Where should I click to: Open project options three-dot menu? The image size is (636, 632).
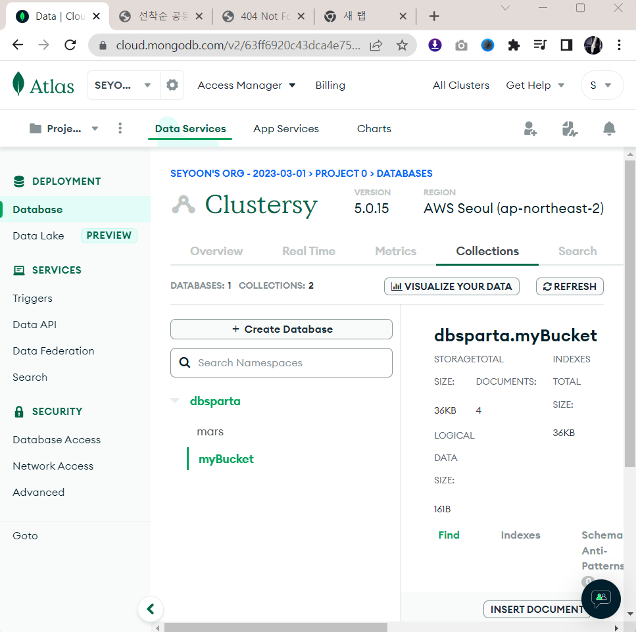[120, 128]
